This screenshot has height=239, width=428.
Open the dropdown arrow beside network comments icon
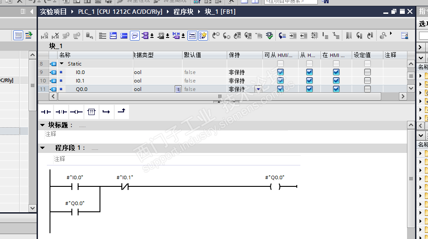pyautogui.click(x=168, y=36)
